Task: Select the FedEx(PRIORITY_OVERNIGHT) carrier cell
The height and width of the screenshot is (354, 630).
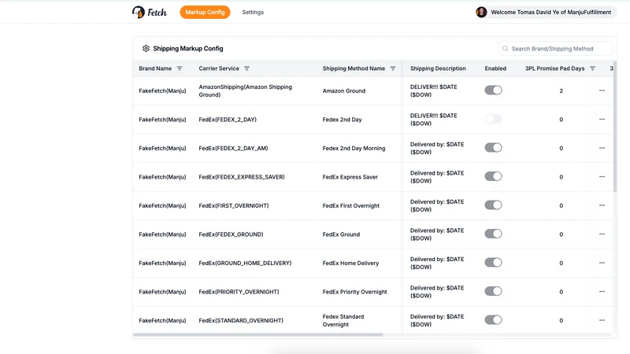Action: [239, 292]
